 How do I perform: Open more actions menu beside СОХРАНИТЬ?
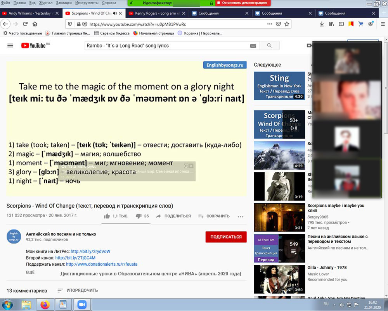click(x=241, y=216)
